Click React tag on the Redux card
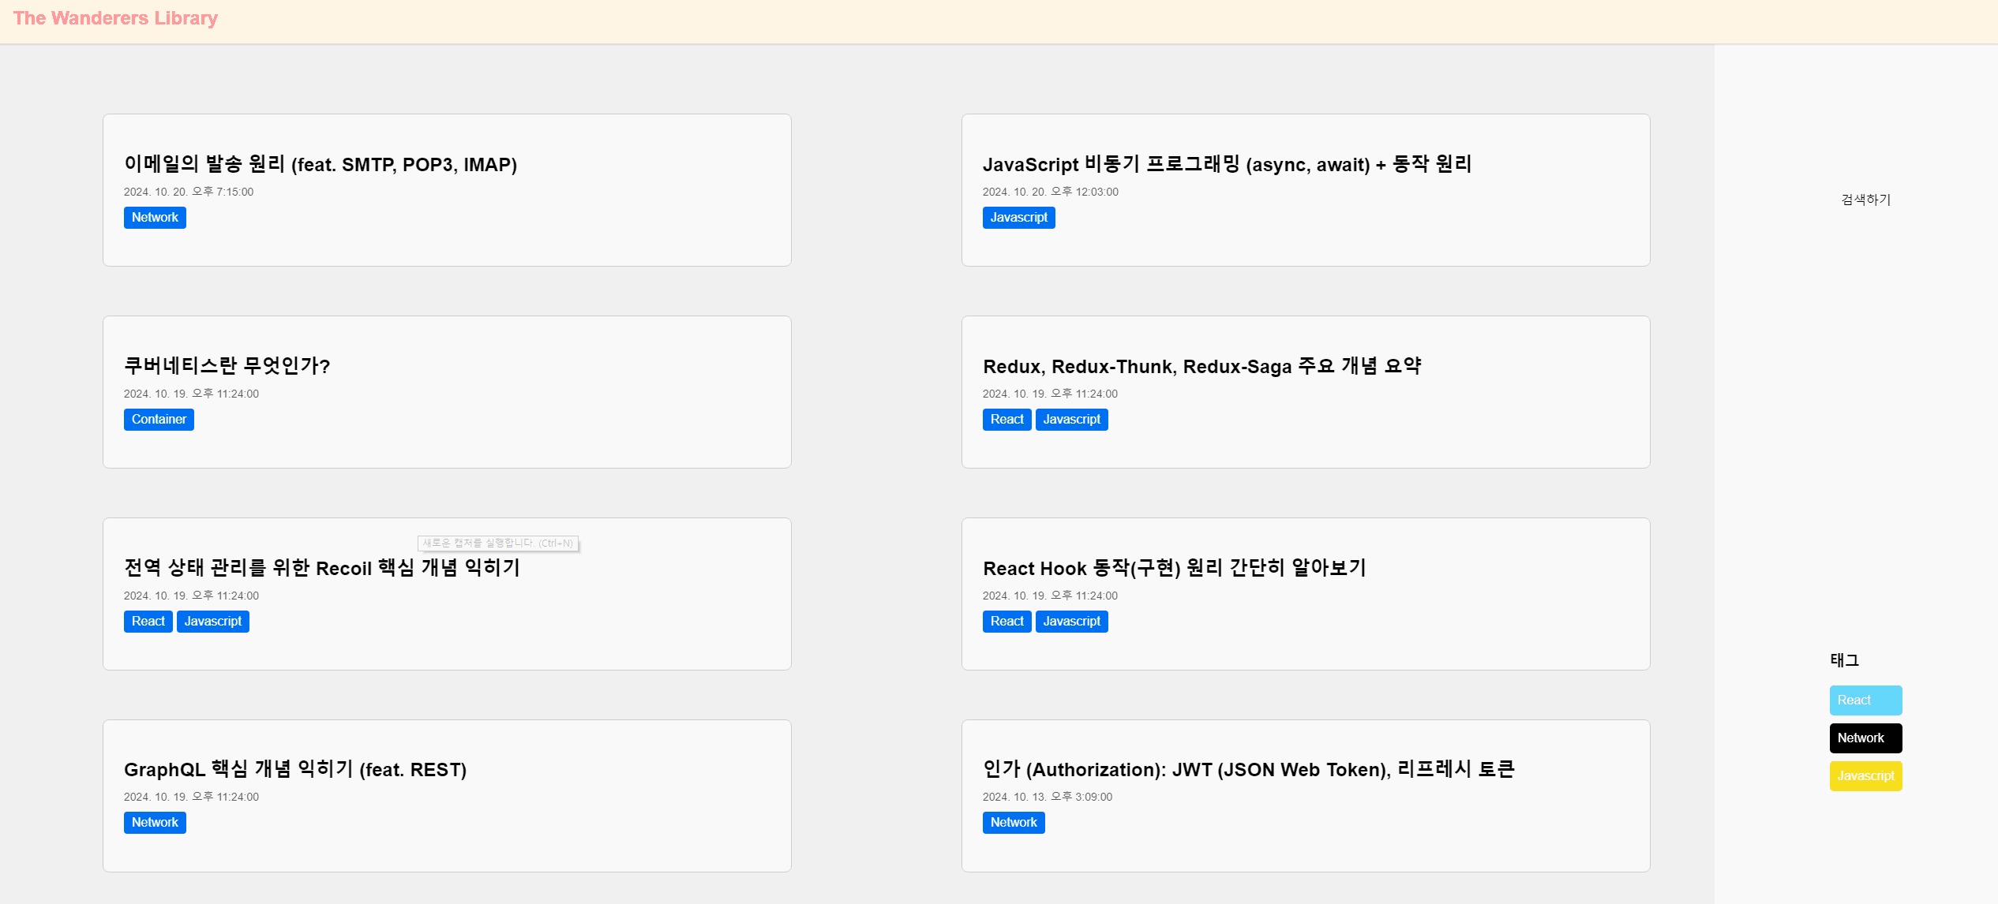 click(x=1006, y=419)
